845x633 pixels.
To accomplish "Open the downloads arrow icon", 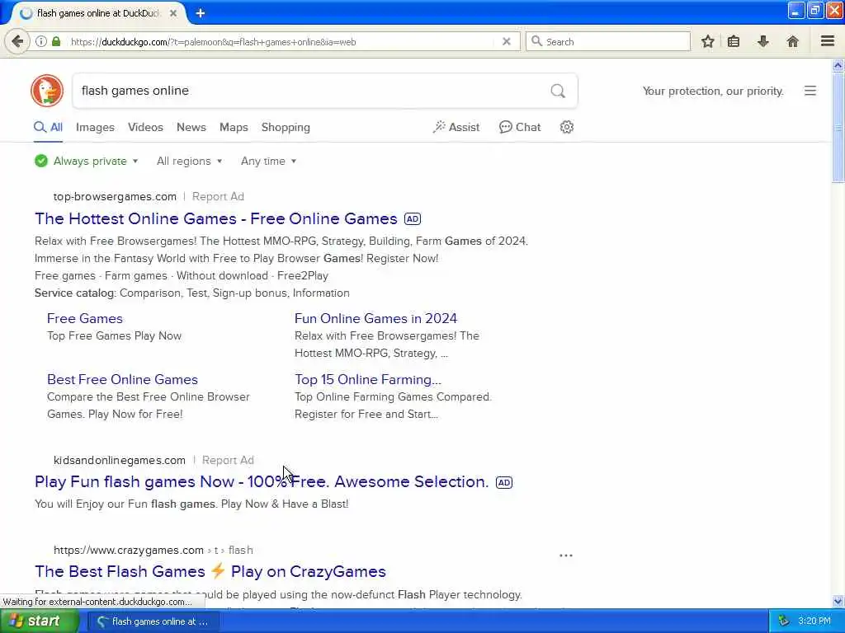I will coord(762,41).
